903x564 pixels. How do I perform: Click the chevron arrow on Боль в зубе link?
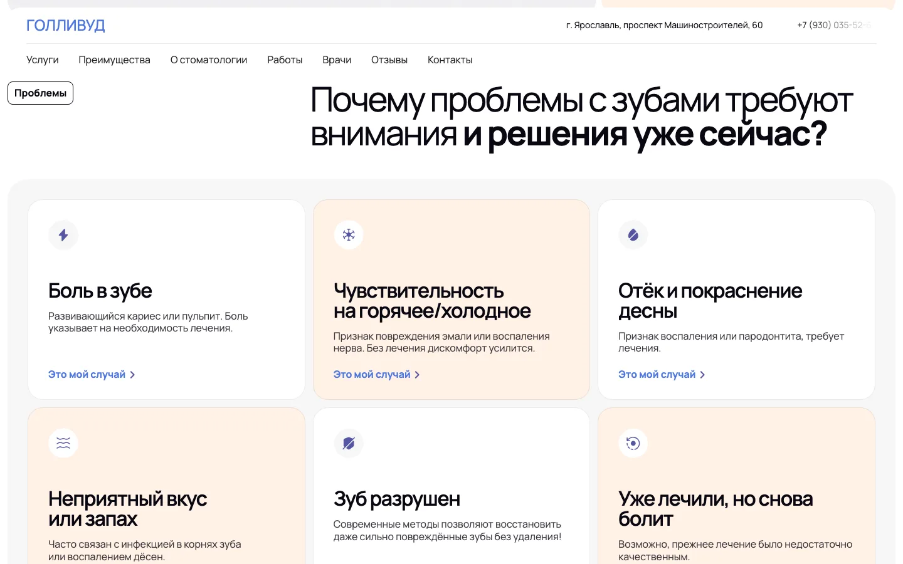132,375
